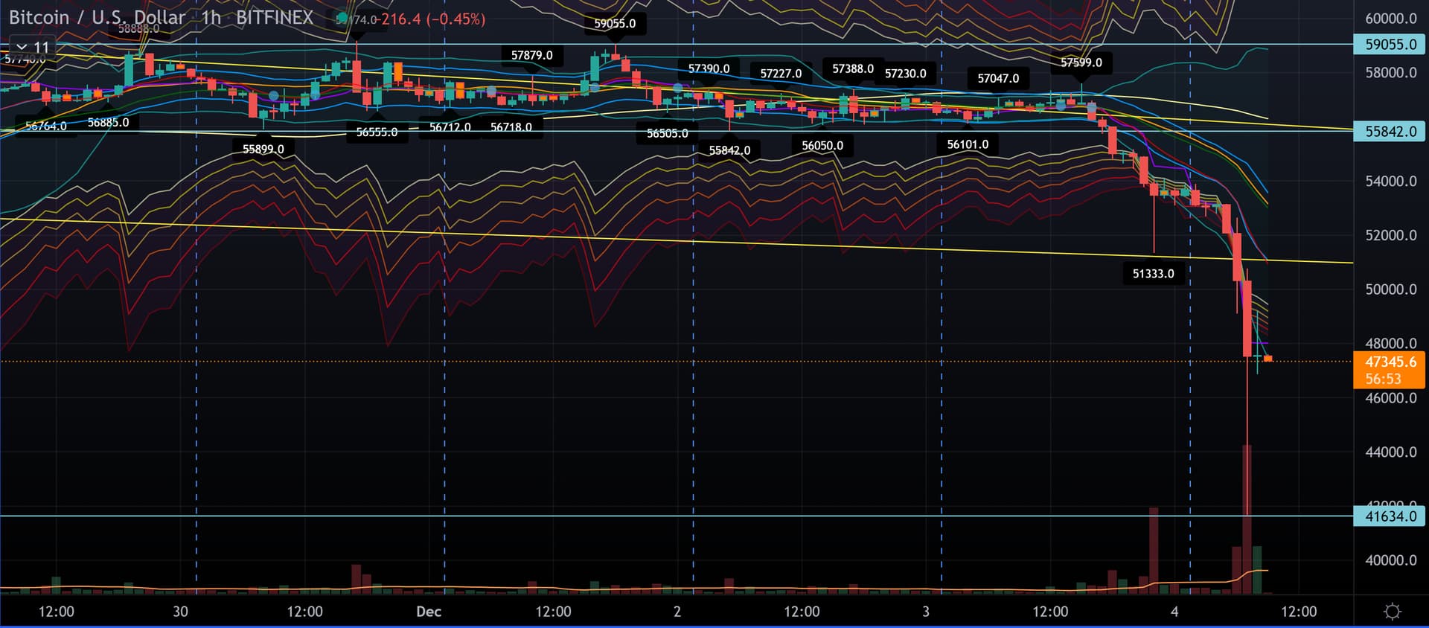Click the day 4 marker on time axis
Viewport: 1429px width, 628px height.
(x=1174, y=612)
